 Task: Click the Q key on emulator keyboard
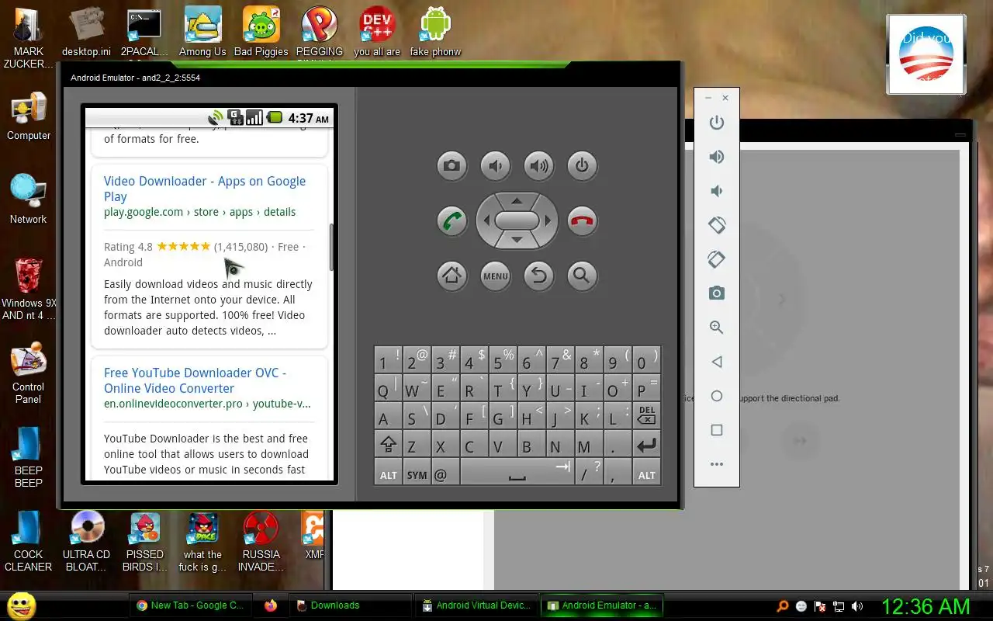(388, 388)
